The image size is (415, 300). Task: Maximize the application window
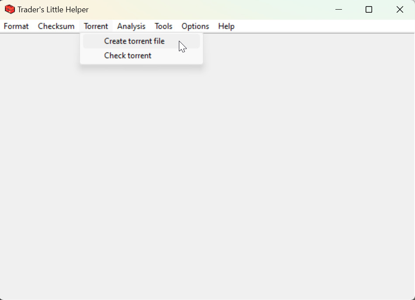(x=369, y=10)
